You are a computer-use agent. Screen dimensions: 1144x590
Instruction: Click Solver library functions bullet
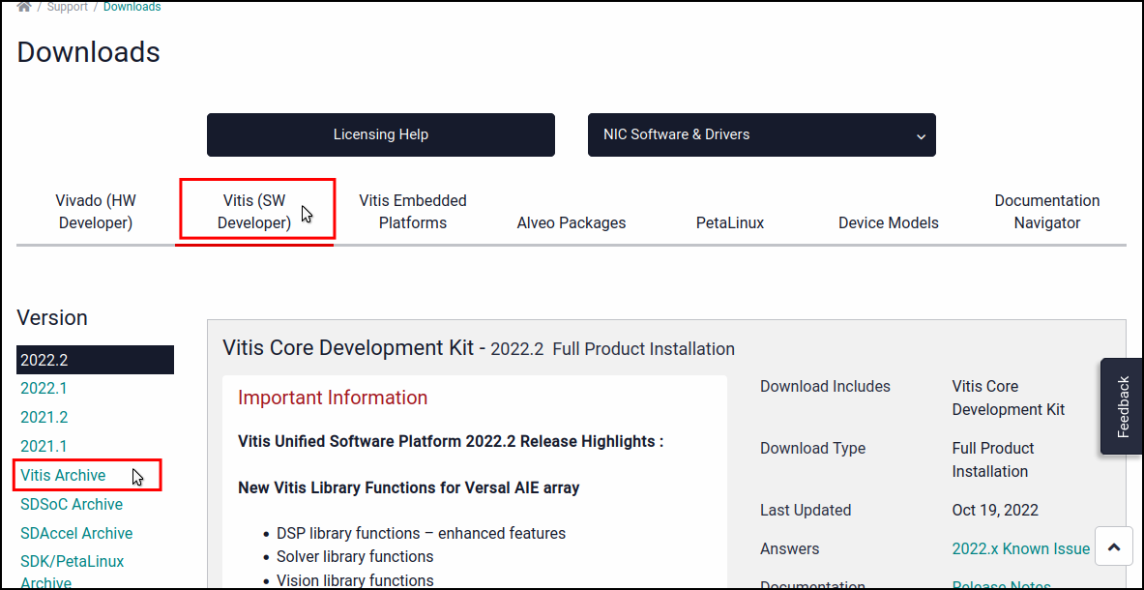[355, 556]
